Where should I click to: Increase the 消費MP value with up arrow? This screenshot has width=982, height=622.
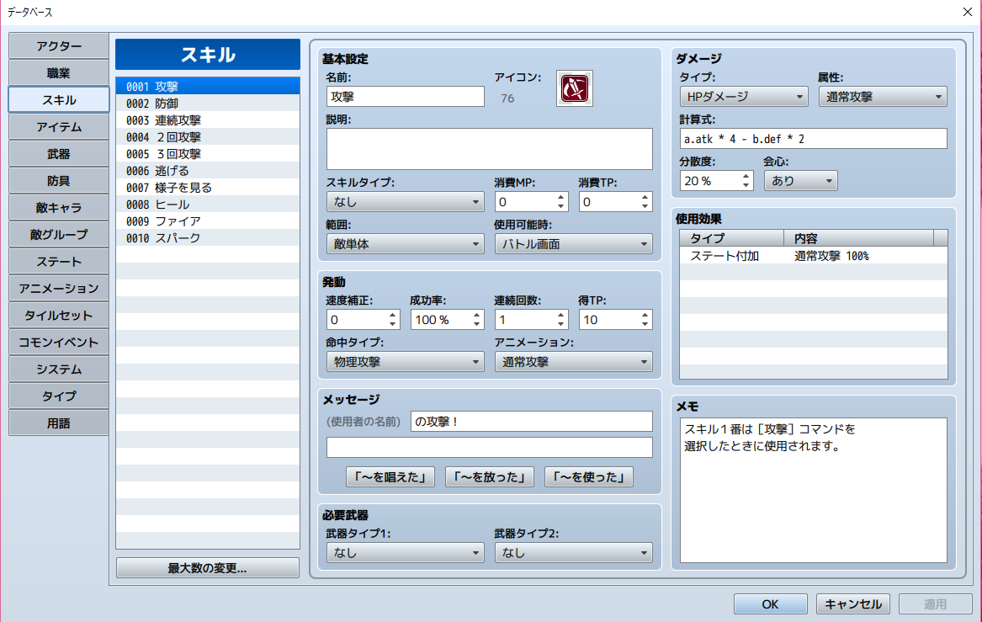(561, 198)
